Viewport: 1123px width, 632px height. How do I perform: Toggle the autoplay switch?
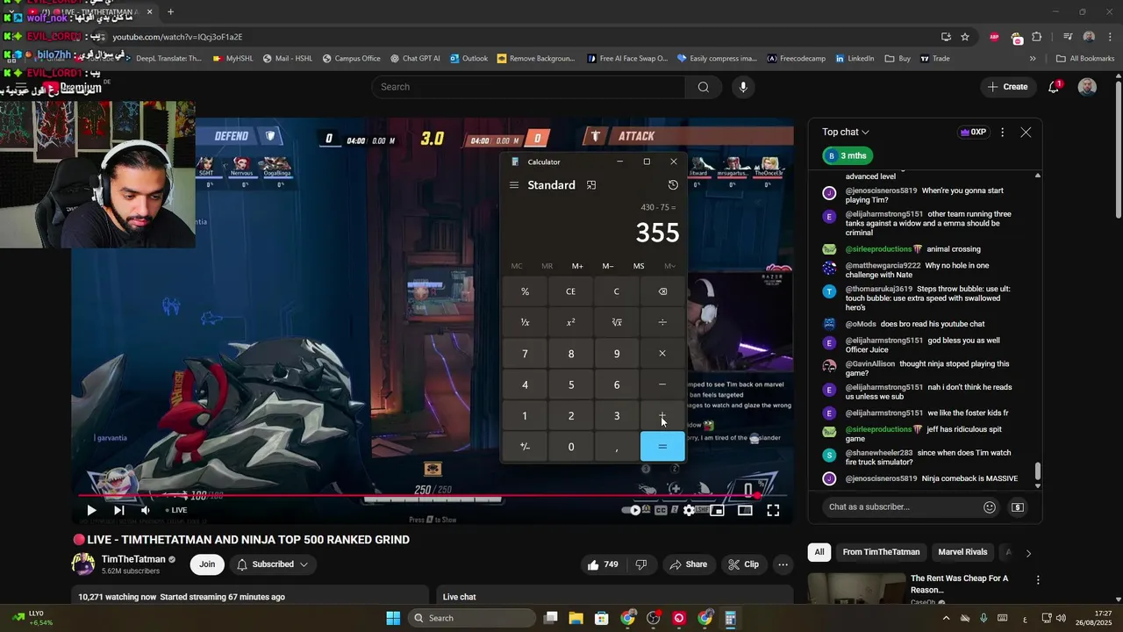(x=633, y=510)
